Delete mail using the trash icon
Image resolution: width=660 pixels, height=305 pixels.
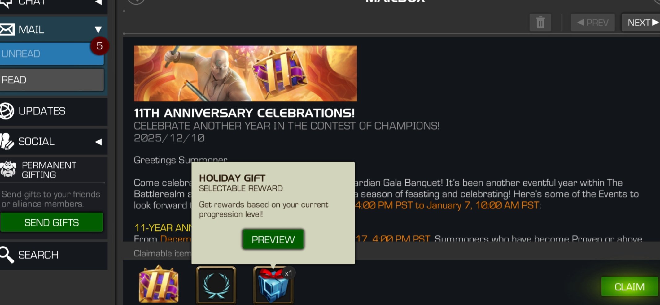coord(540,23)
